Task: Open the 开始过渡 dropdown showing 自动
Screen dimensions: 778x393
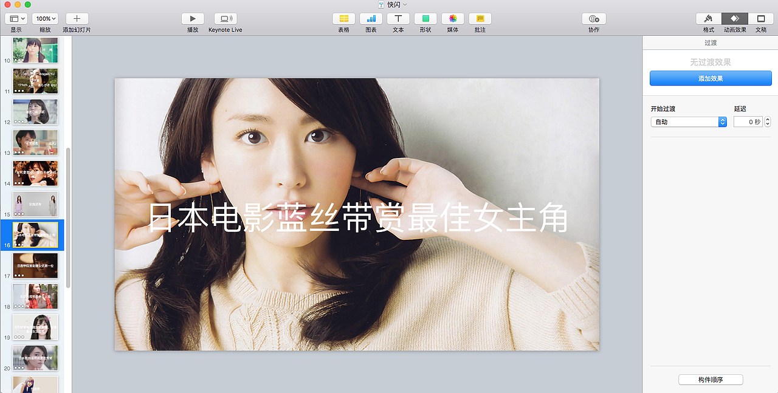Action: [x=689, y=121]
